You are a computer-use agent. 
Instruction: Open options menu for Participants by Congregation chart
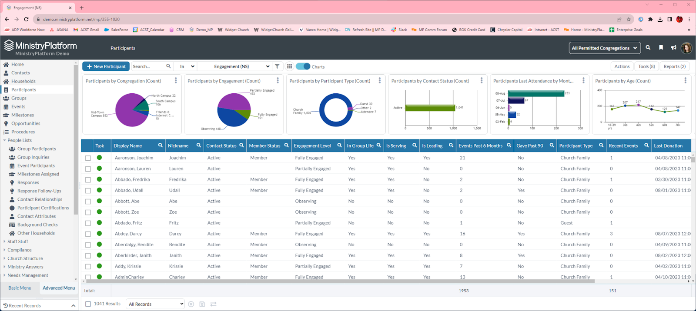tap(176, 80)
